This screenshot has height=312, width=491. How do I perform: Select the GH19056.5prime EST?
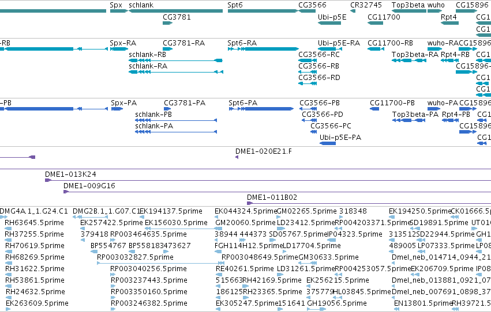(317, 309)
